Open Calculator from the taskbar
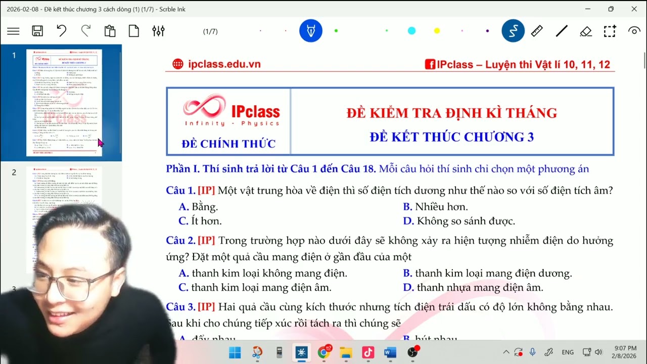This screenshot has width=647, height=364. click(279, 352)
